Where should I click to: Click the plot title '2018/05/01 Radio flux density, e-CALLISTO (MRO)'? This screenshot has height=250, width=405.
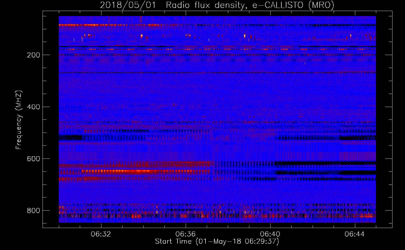217,5
